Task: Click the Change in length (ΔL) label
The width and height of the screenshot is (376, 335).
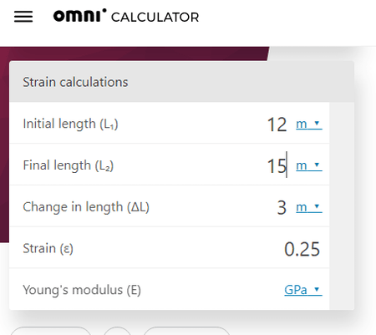Action: pyautogui.click(x=86, y=207)
